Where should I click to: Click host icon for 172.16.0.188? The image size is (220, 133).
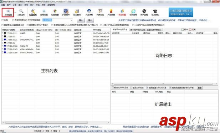[5, 52]
